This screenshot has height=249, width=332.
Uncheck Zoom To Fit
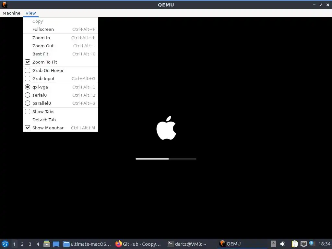[x=61, y=62]
